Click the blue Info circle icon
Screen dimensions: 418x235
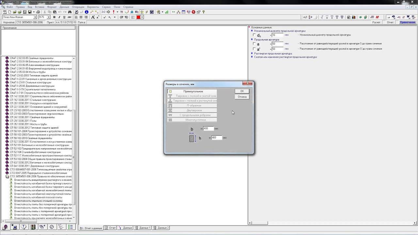click(87, 12)
